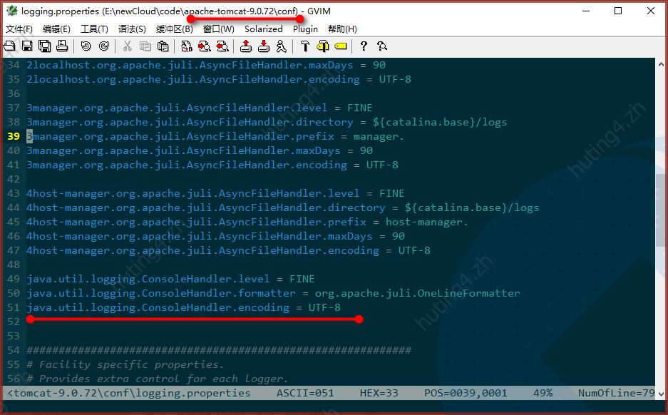The height and width of the screenshot is (415, 668).
Task: Click line 37 3manager level = FINE
Action: click(200, 108)
